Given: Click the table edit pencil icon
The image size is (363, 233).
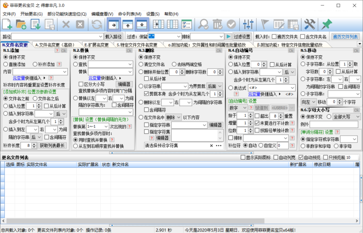Looking at the screenshot, I should pos(279,24).
